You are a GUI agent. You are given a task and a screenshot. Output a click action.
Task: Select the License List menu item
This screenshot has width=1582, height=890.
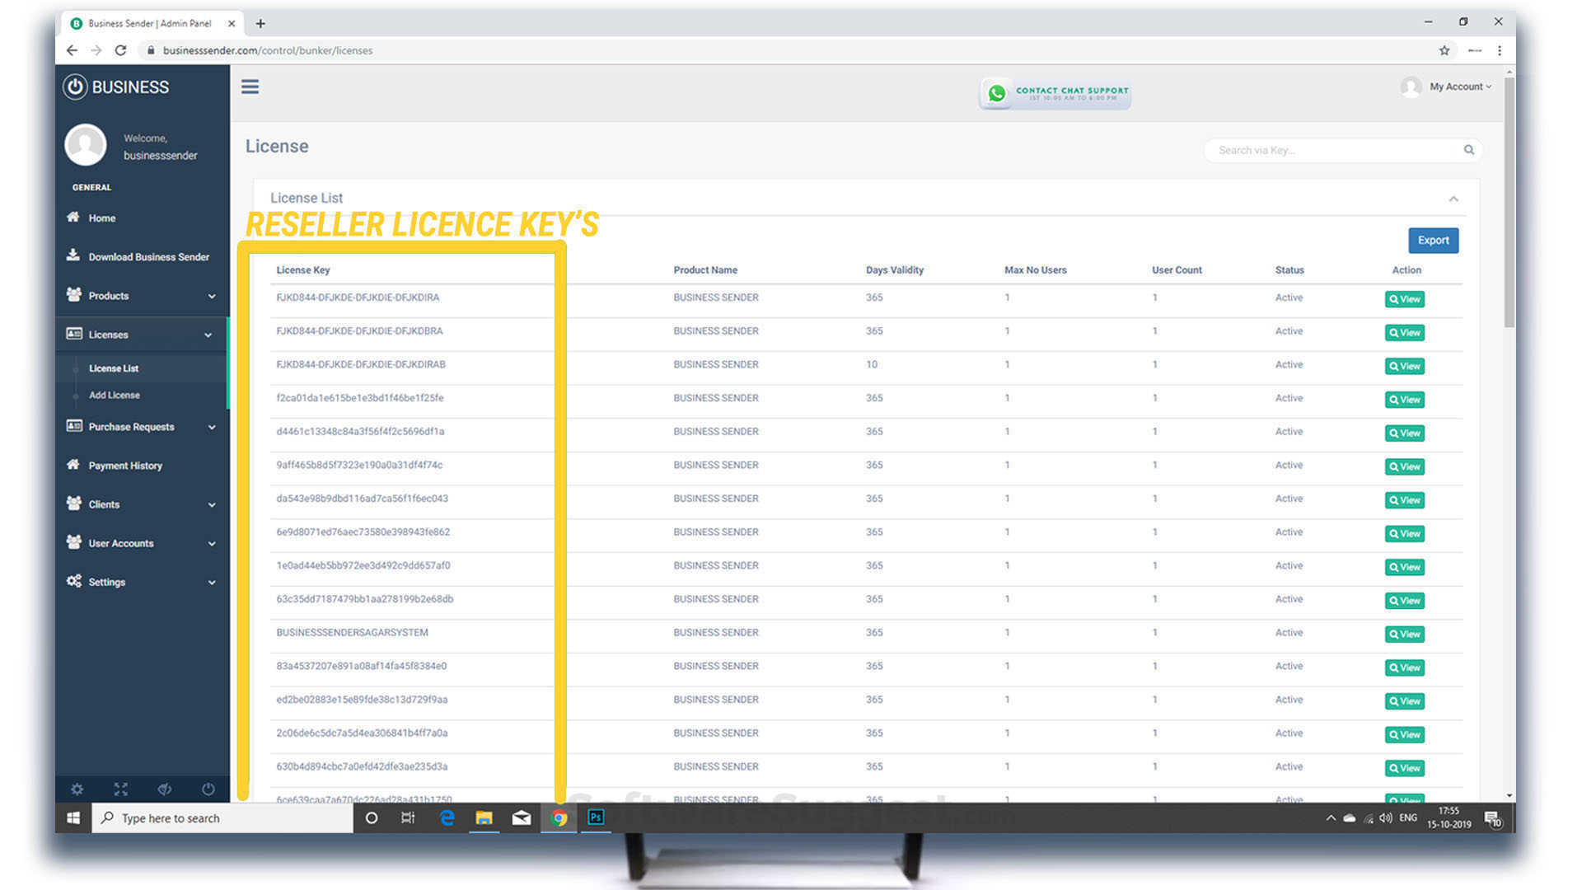point(114,368)
